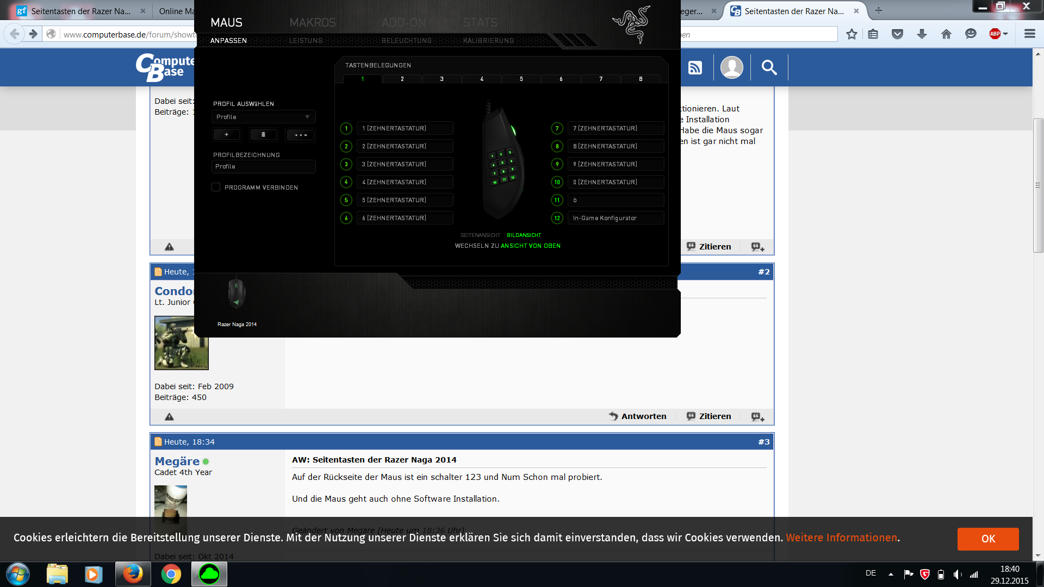
Task: Click the Razer Naga 2014 device thumbnail
Action: click(237, 293)
